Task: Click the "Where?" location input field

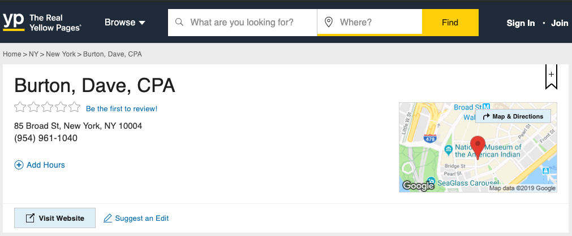Action: 376,23
